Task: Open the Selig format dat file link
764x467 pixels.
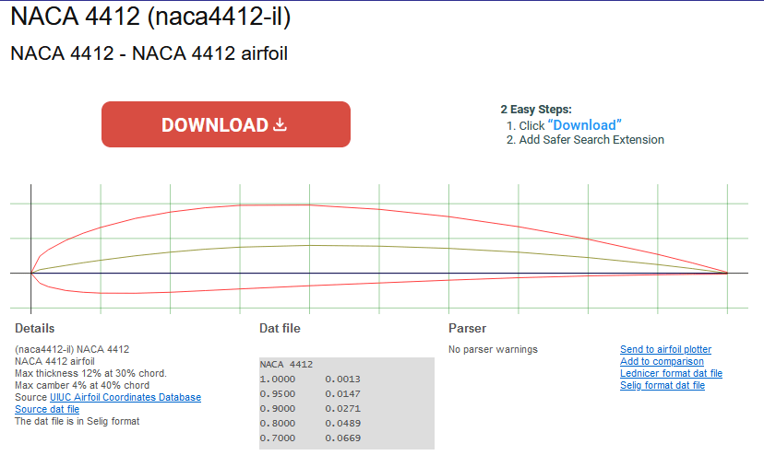Action: pos(663,386)
